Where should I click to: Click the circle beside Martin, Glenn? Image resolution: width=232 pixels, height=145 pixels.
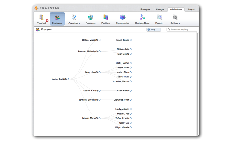point(130,72)
